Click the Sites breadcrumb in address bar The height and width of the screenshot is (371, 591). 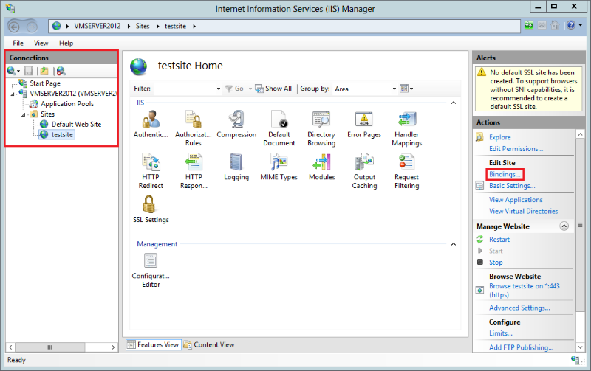[143, 26]
